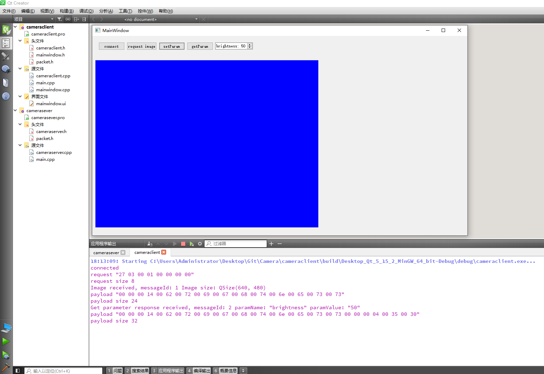Image resolution: width=544 pixels, height=374 pixels.
Task: Toggle left sidebar visibility button
Action: (17, 371)
